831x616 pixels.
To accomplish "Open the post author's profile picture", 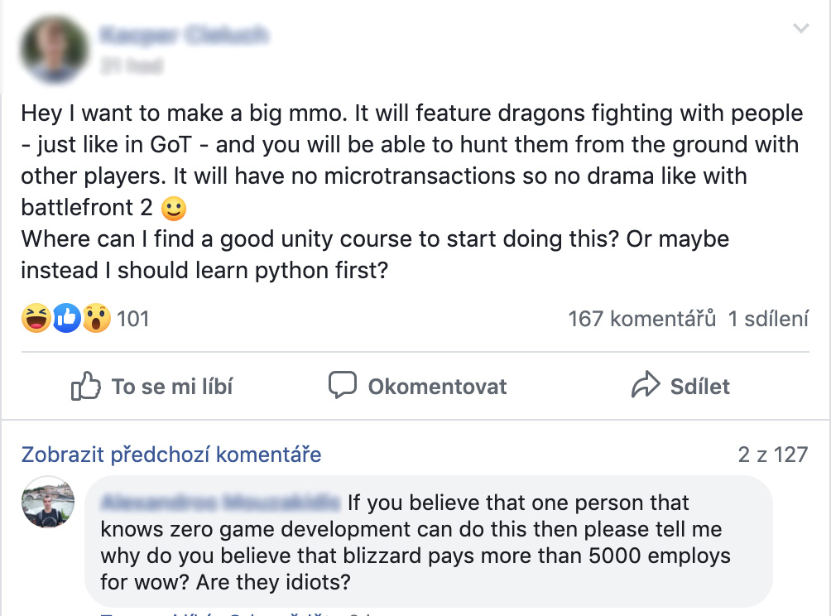I will click(55, 50).
